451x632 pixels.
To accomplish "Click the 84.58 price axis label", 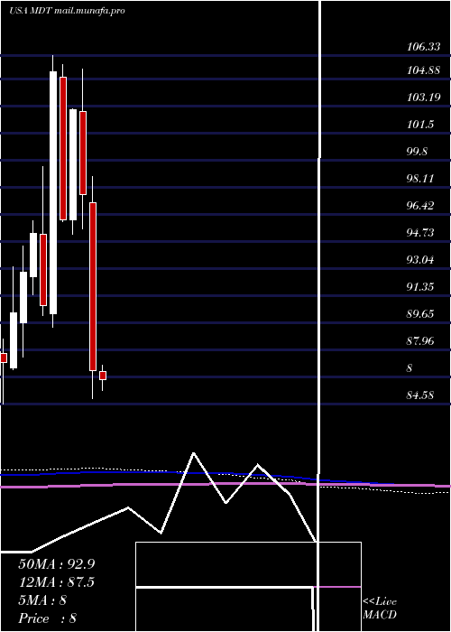I will (x=420, y=395).
